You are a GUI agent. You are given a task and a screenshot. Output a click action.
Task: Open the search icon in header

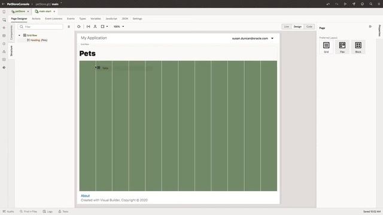(371, 4)
